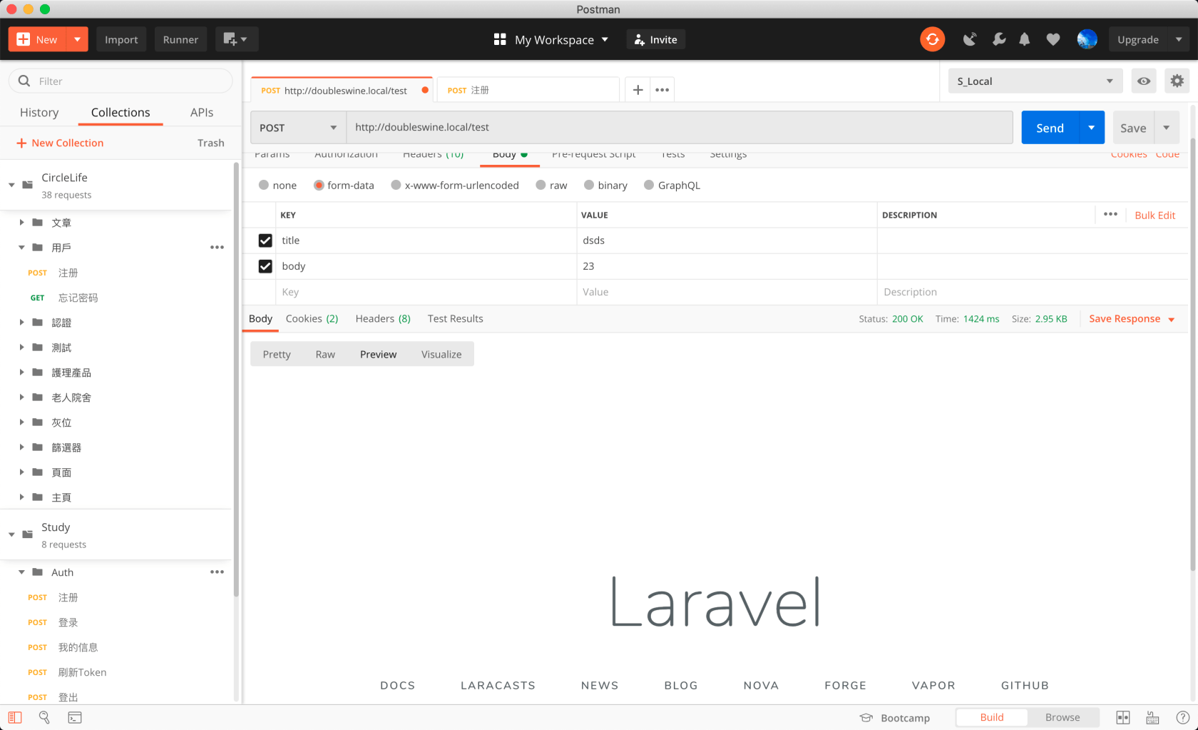Click the heart icon in header
This screenshot has height=730, width=1198.
point(1053,39)
